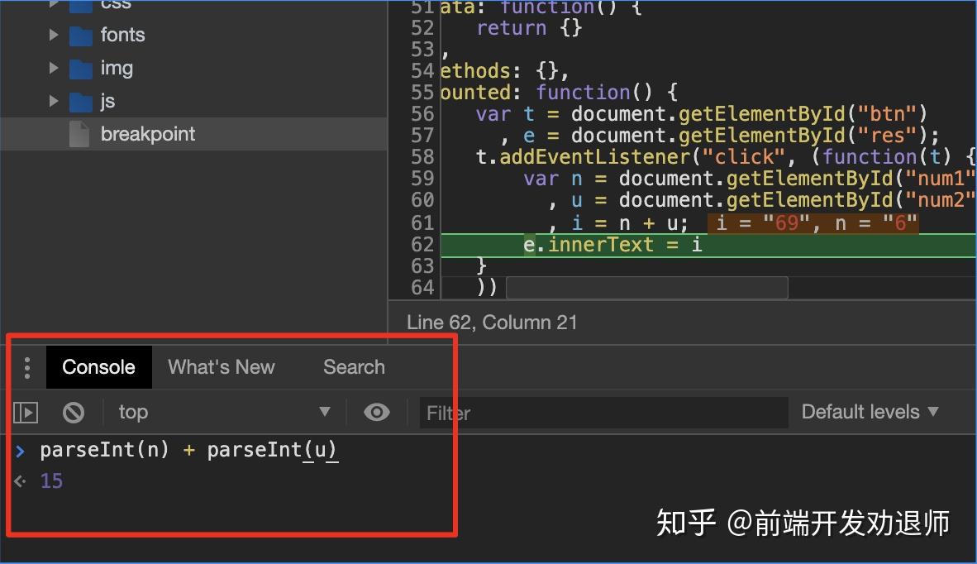
Task: Open the top frame context dropdown
Action: coord(223,412)
